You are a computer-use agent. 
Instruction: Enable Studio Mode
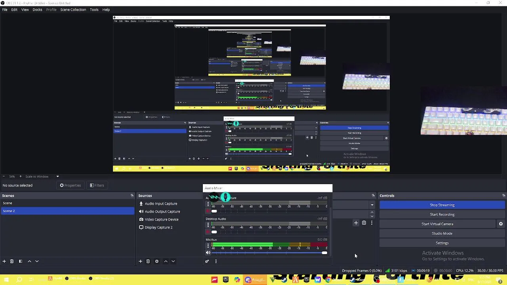(x=442, y=234)
